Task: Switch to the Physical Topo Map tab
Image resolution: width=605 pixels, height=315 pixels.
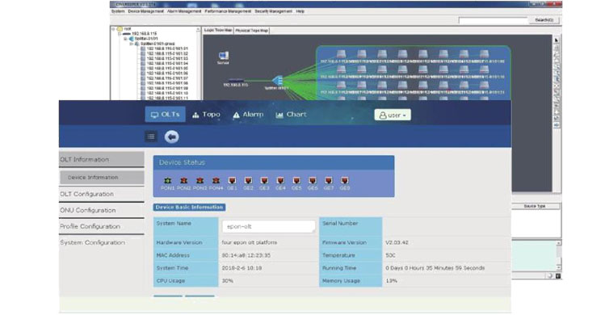Action: 251,31
